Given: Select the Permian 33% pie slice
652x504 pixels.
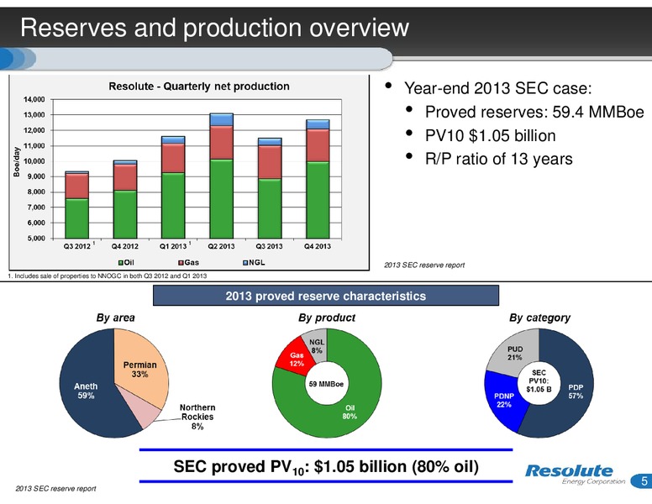Looking at the screenshot, I should pos(139,370).
